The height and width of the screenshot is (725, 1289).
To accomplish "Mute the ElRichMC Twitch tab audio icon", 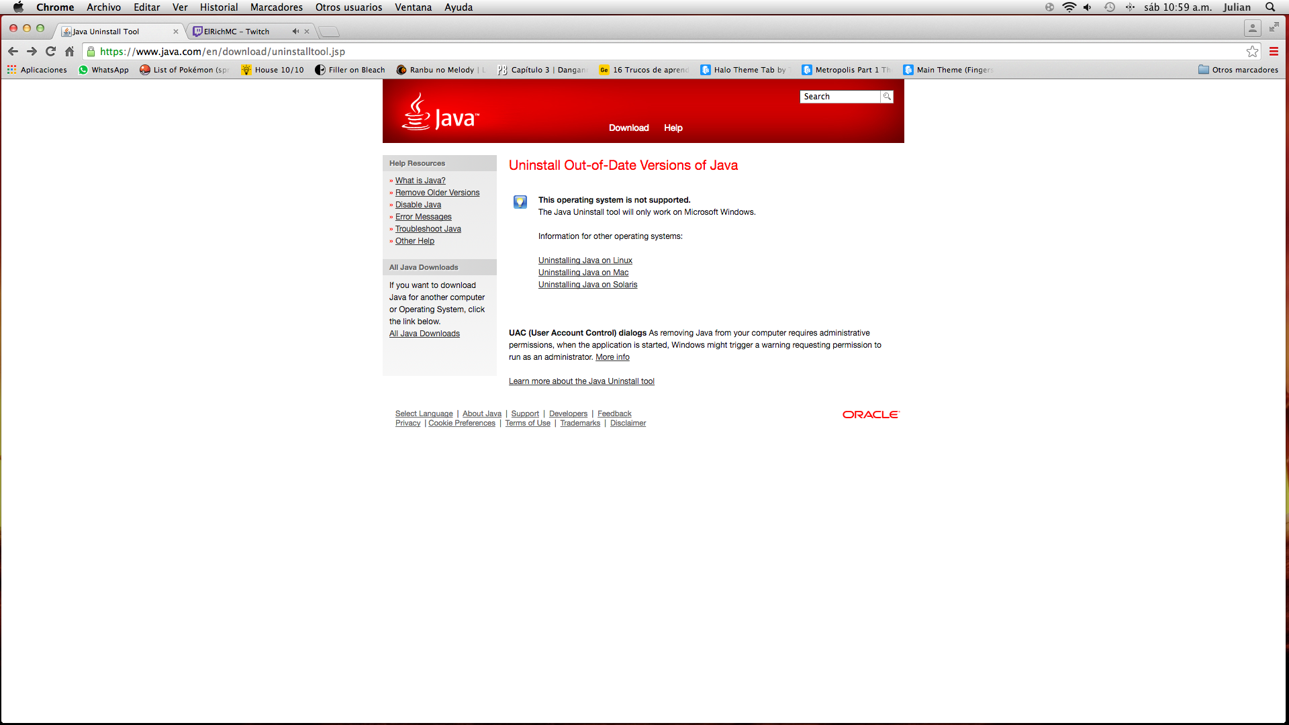I will 295,32.
